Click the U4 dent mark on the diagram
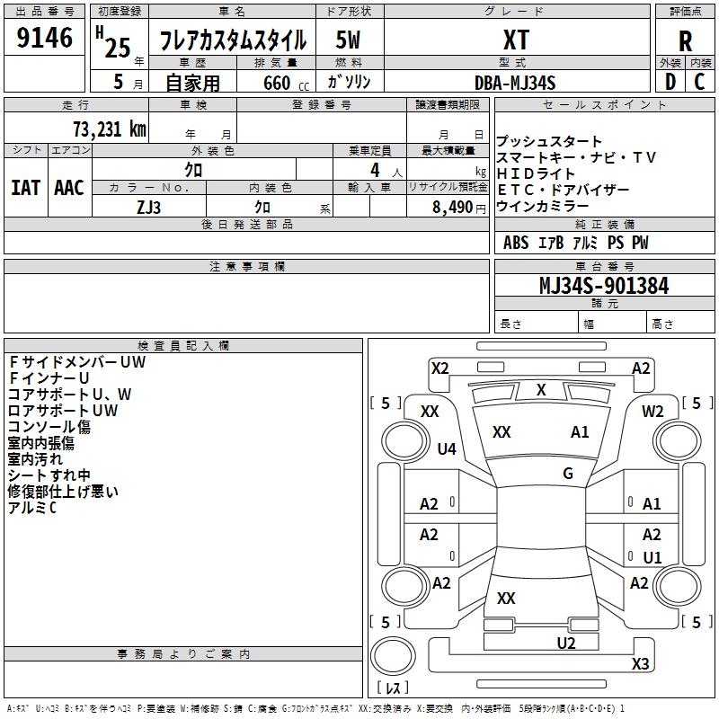This screenshot has height=719, width=719. click(446, 448)
